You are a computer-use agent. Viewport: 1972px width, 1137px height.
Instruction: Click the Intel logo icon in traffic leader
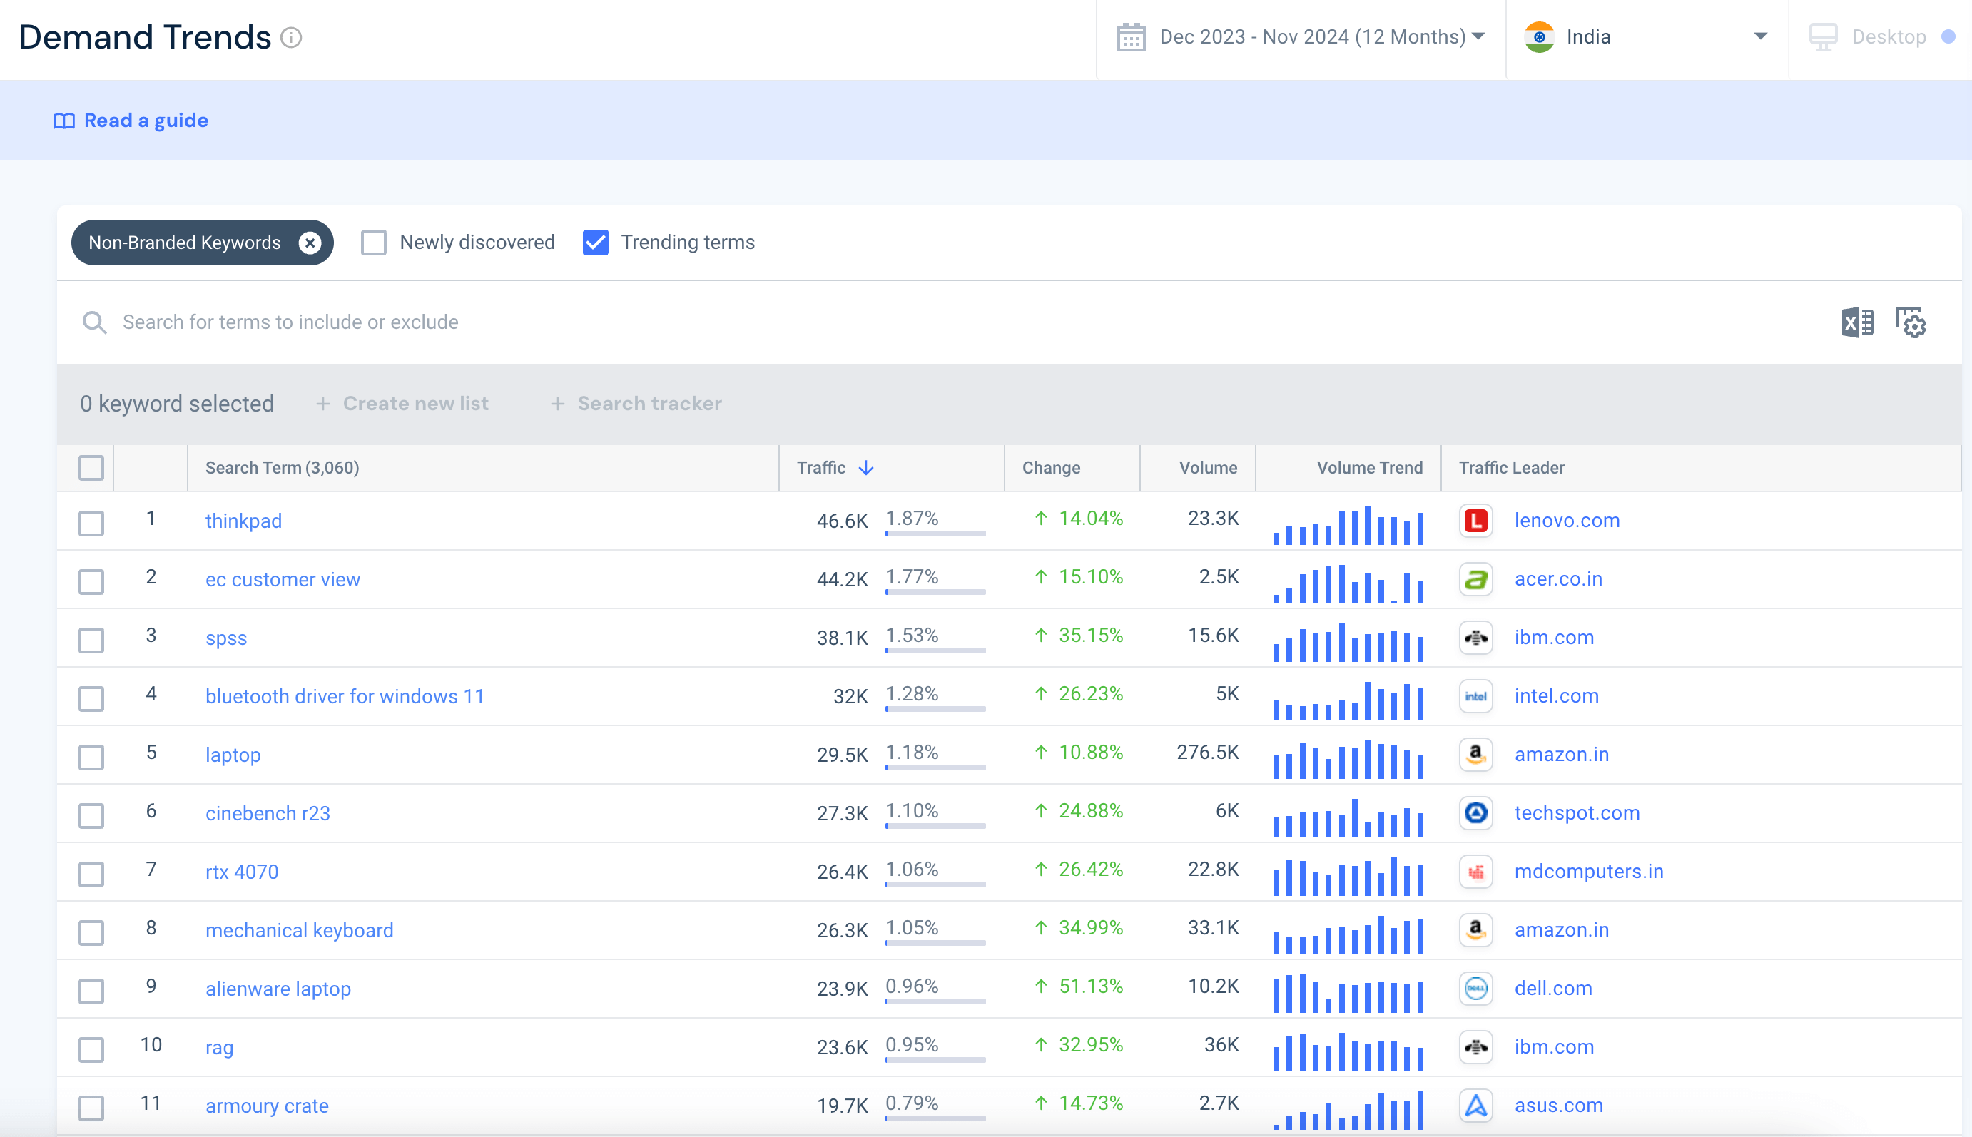coord(1475,695)
